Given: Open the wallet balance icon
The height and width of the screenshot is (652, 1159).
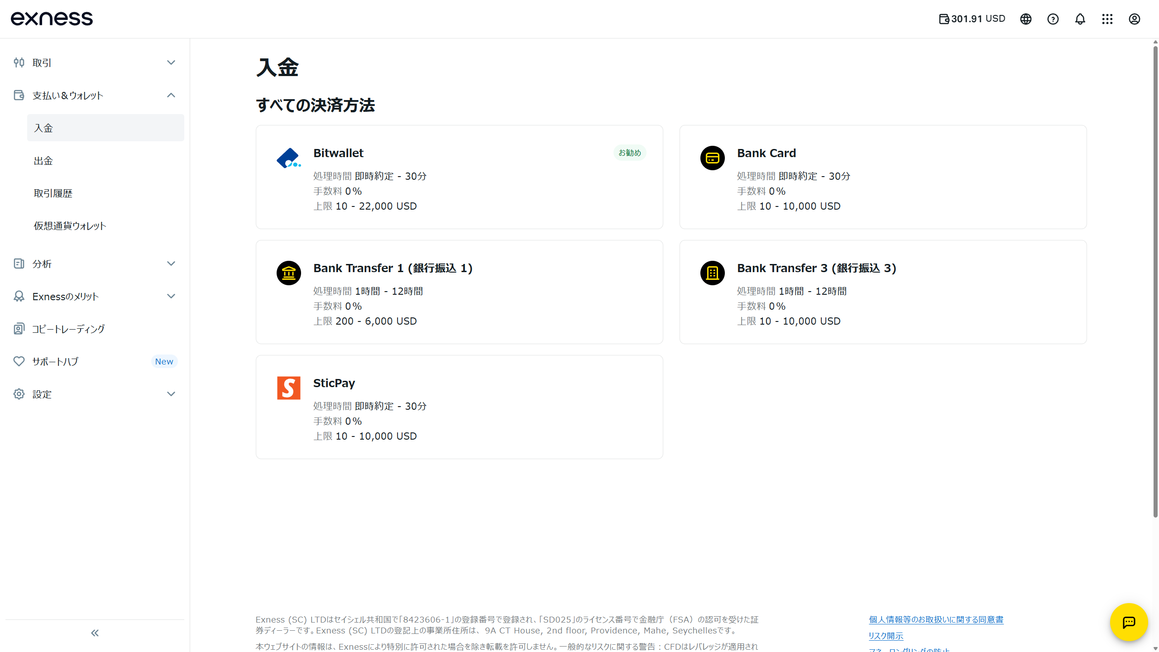Looking at the screenshot, I should pos(943,19).
